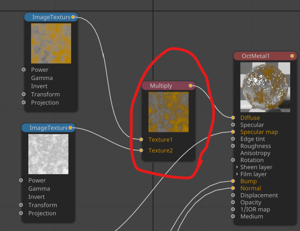Click the Roughness input port

(233, 146)
